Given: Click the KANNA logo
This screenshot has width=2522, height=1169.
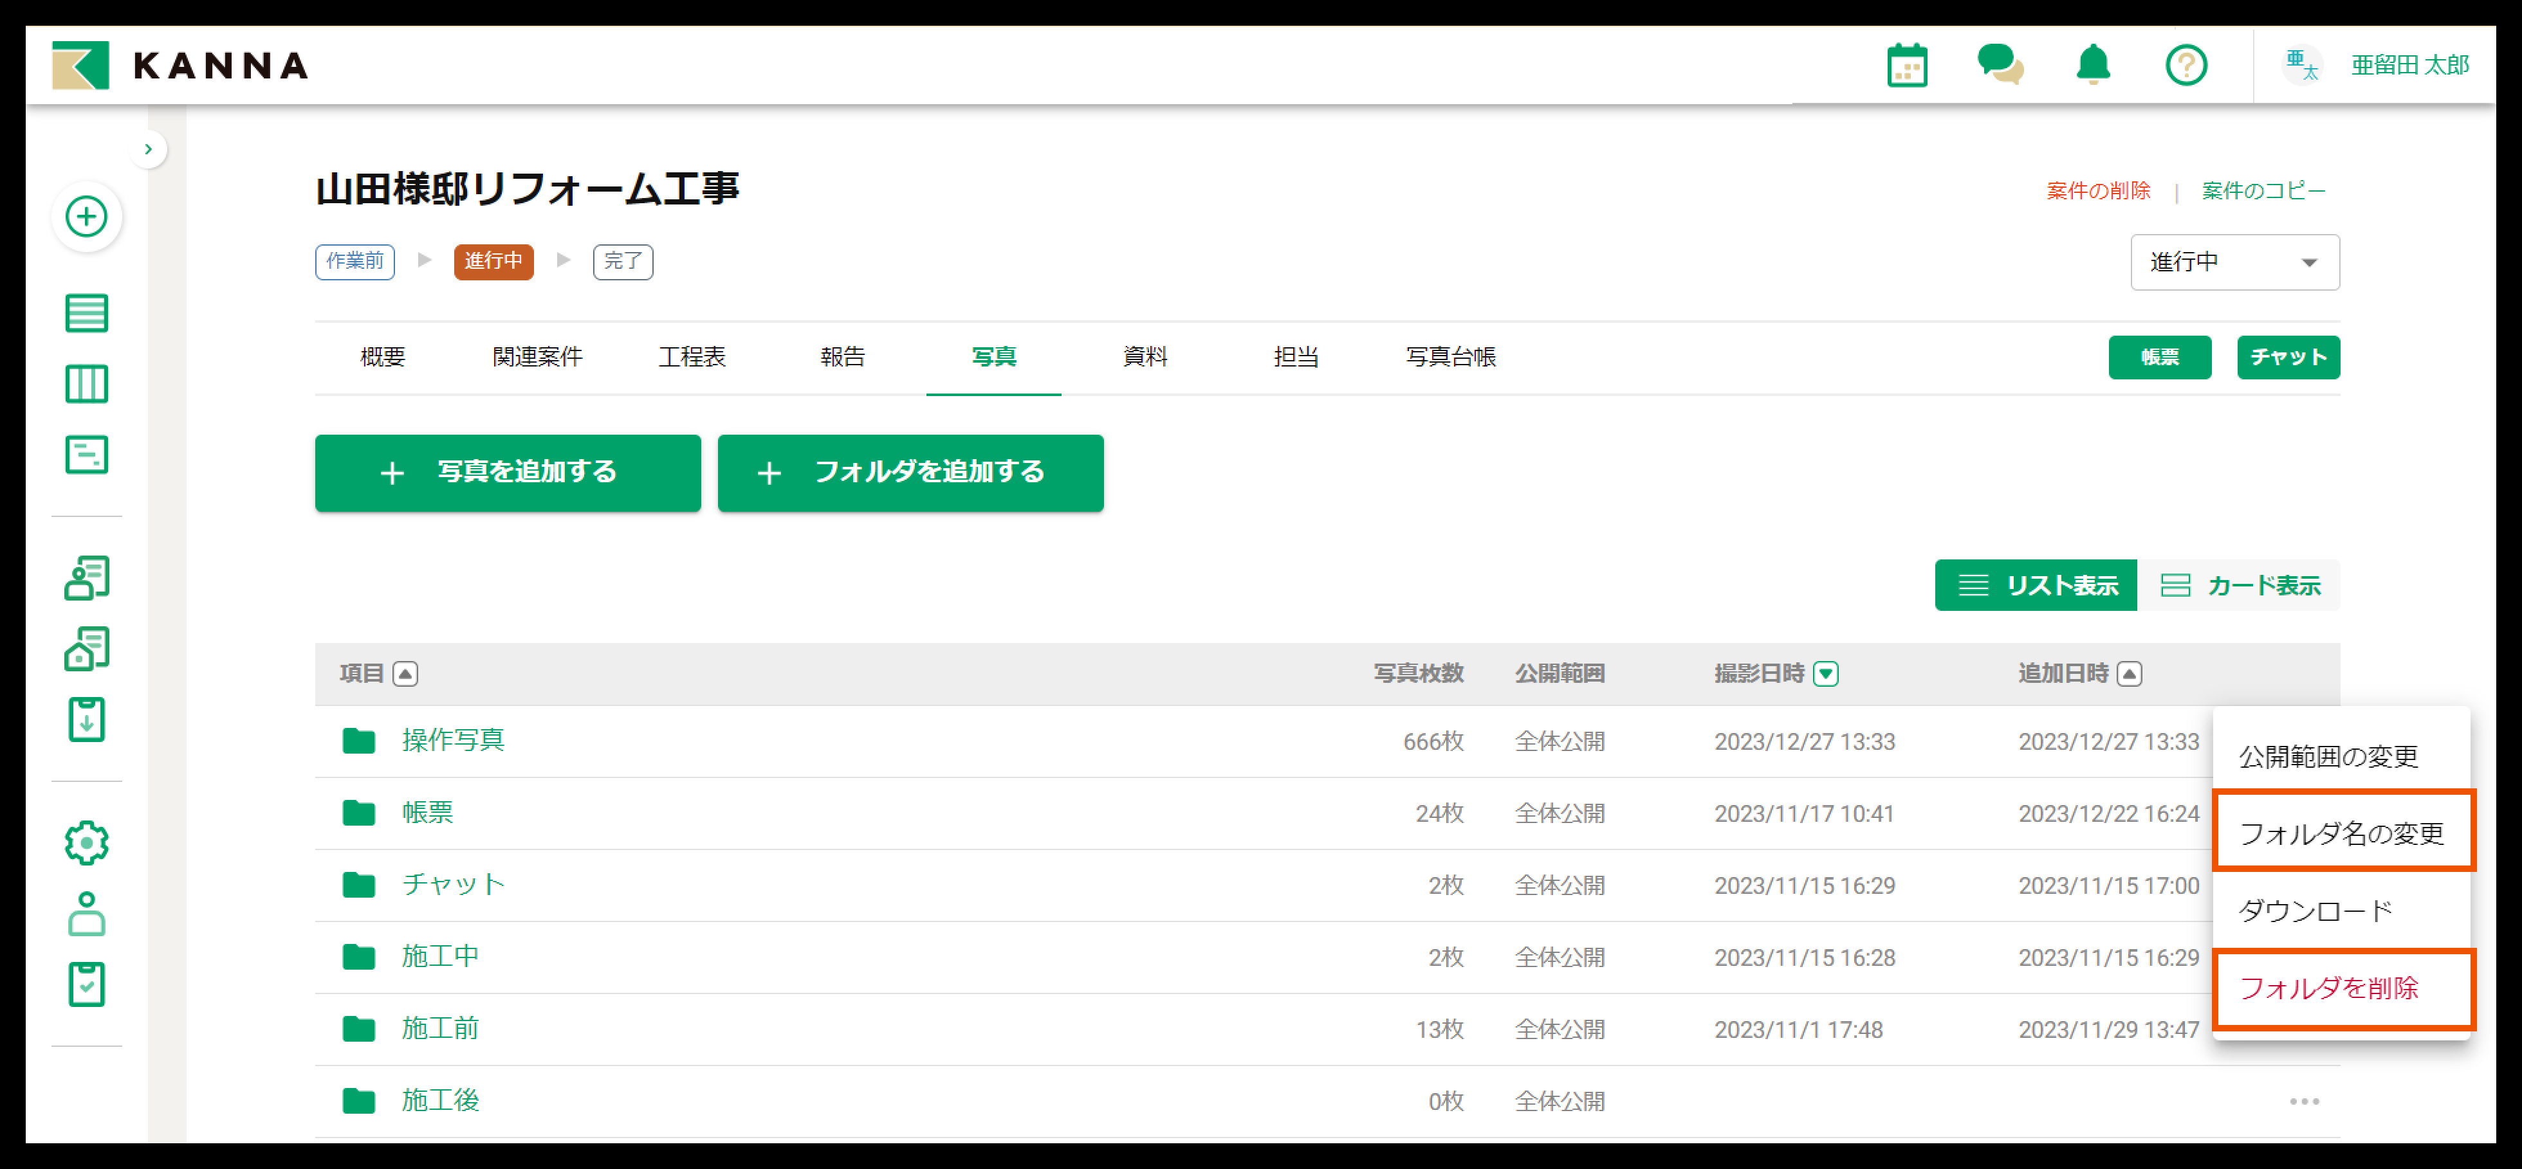Looking at the screenshot, I should 180,66.
